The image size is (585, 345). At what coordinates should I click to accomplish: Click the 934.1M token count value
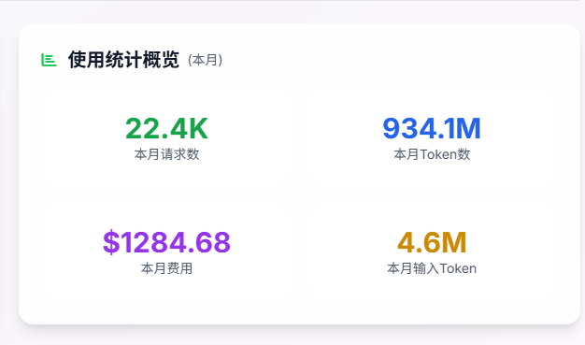tap(432, 128)
